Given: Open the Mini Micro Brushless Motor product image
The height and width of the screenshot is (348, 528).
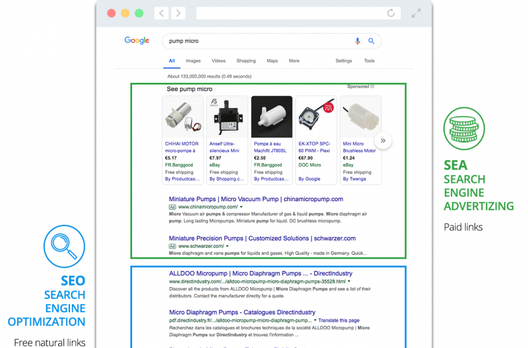Looking at the screenshot, I should 361,117.
